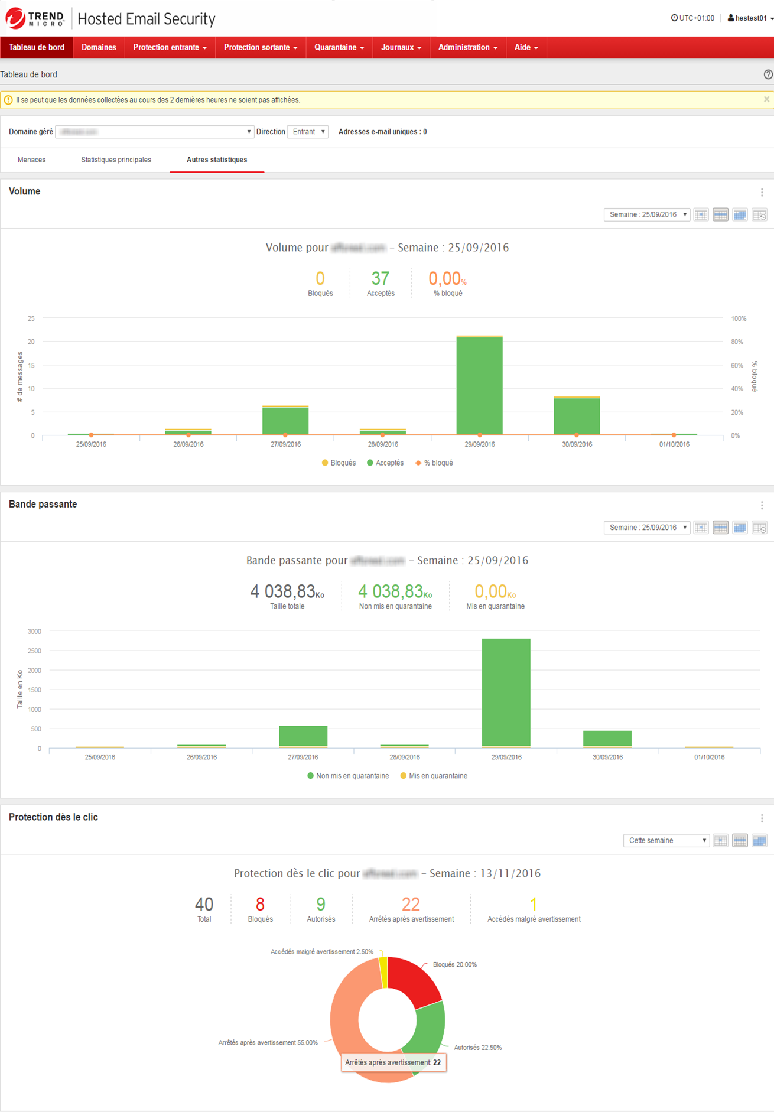Open the hestest01 user account menu
This screenshot has width=774, height=1112.
[x=750, y=18]
